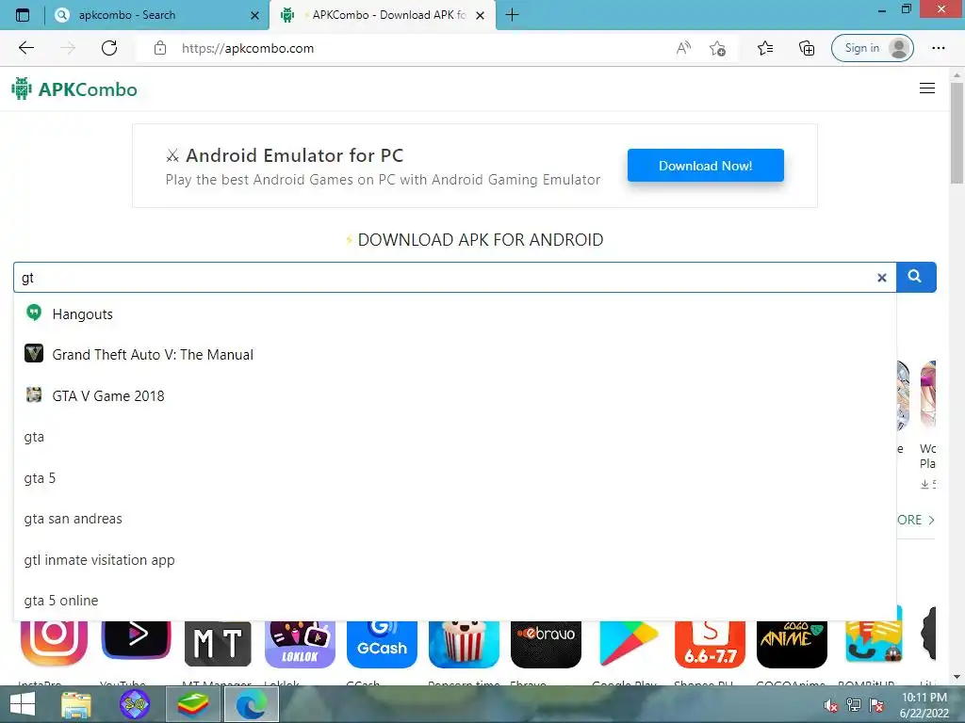Screen dimensions: 965x723
Task: Click the Sign in button
Action: click(872, 48)
